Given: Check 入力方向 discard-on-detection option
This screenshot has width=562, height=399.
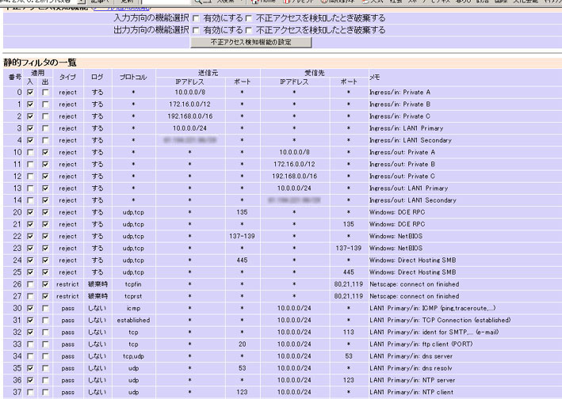Looking at the screenshot, I should pos(249,17).
